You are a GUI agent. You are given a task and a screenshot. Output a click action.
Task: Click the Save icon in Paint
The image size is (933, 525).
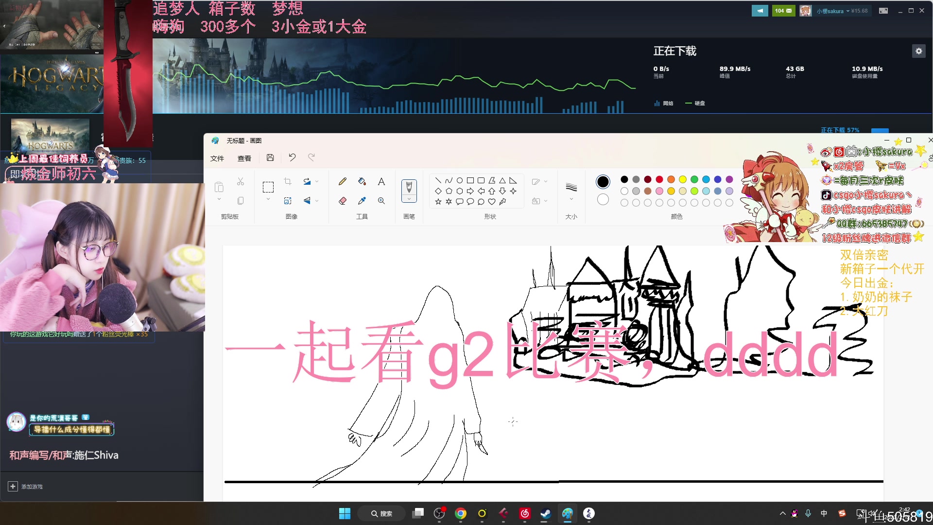(270, 157)
